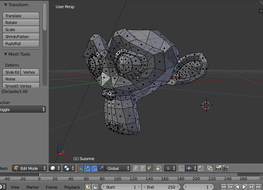This screenshot has width=263, height=190.
Task: Toggle the snap magnet icon
Action: (181, 168)
